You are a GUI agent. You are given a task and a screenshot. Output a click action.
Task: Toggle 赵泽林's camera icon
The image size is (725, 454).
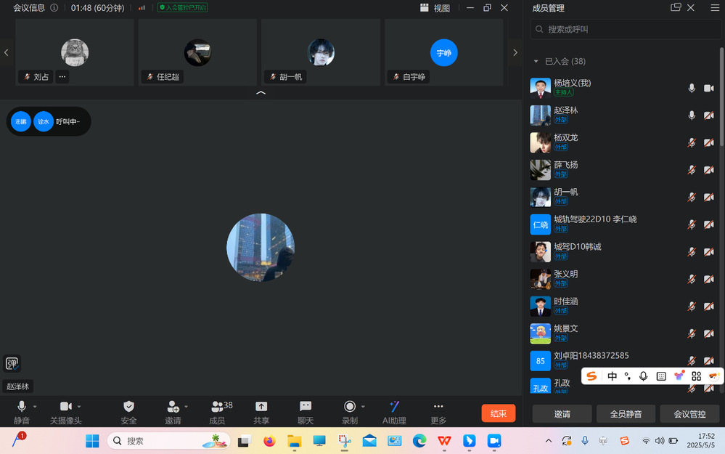point(709,115)
